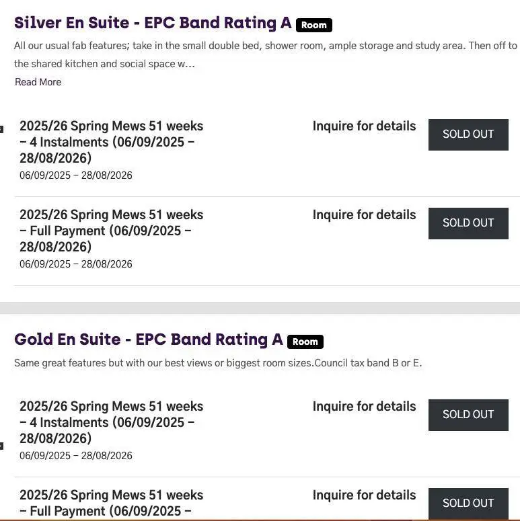The width and height of the screenshot is (520, 521).
Task: Click Inquire for details on Silver 4 Instalments
Action: tap(364, 126)
